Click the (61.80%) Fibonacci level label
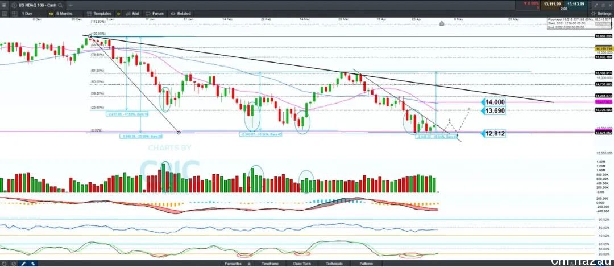Image resolution: width=614 pixels, height=267 pixels. (x=98, y=71)
